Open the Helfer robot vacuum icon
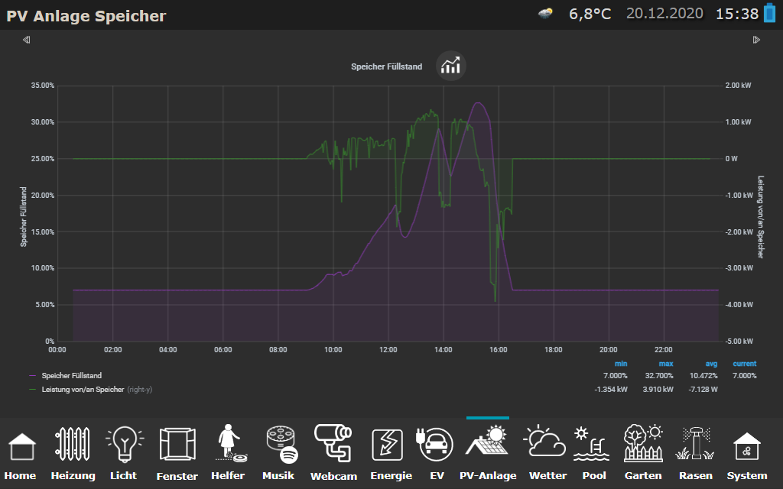Screen dimensions: 783x489 [x=231, y=443]
